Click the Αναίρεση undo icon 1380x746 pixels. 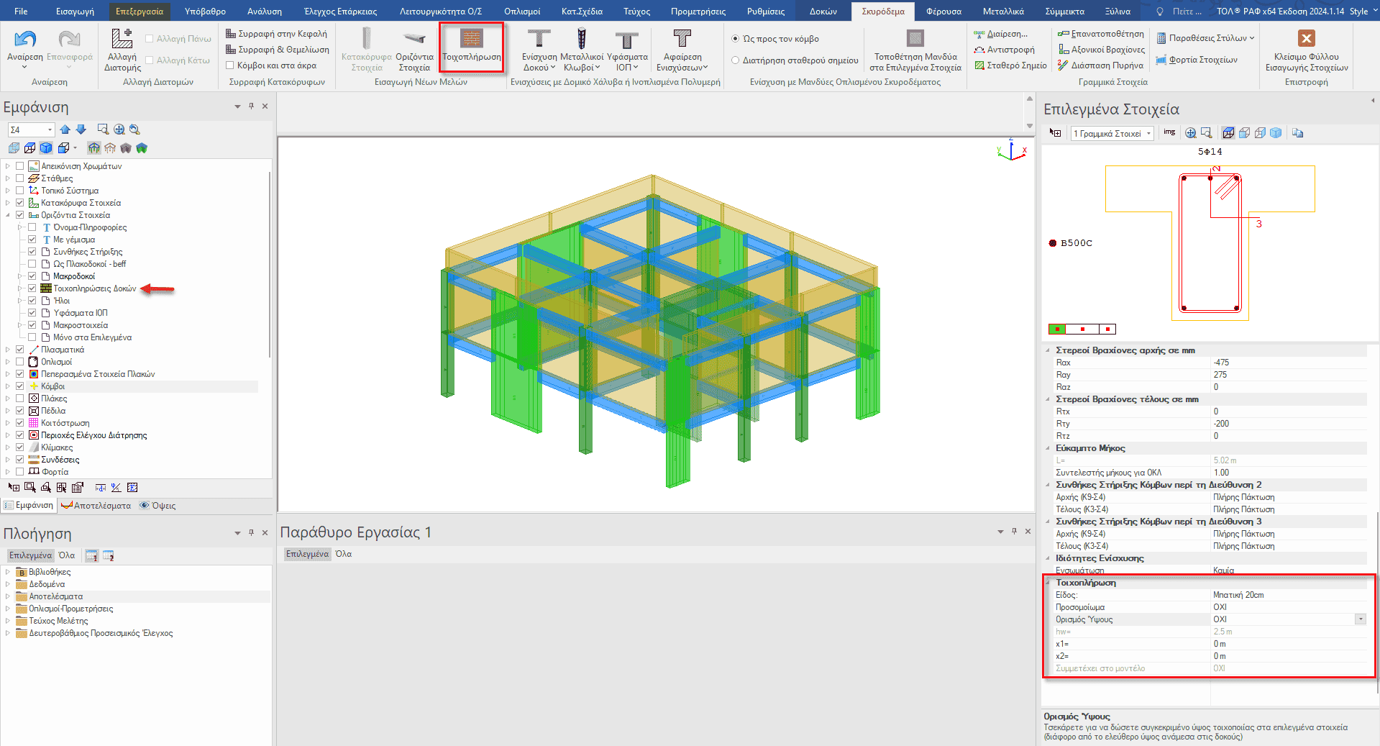(24, 40)
